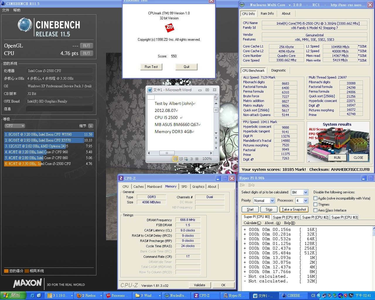Screen dimensions: 375x300
Task: Click Start button in Hyper PI
Action: tap(250, 209)
